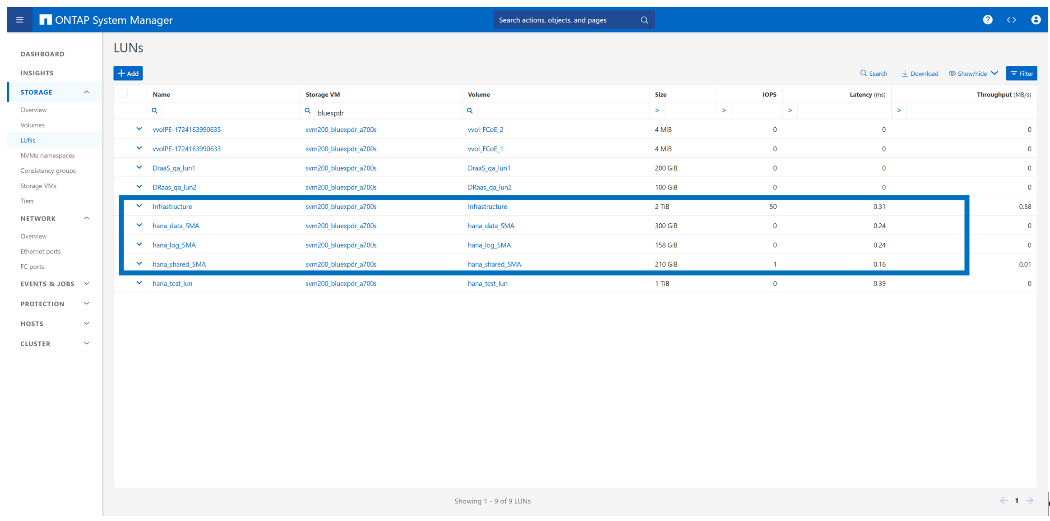
Task: Collapse the STORAGE sidebar section
Action: point(86,92)
